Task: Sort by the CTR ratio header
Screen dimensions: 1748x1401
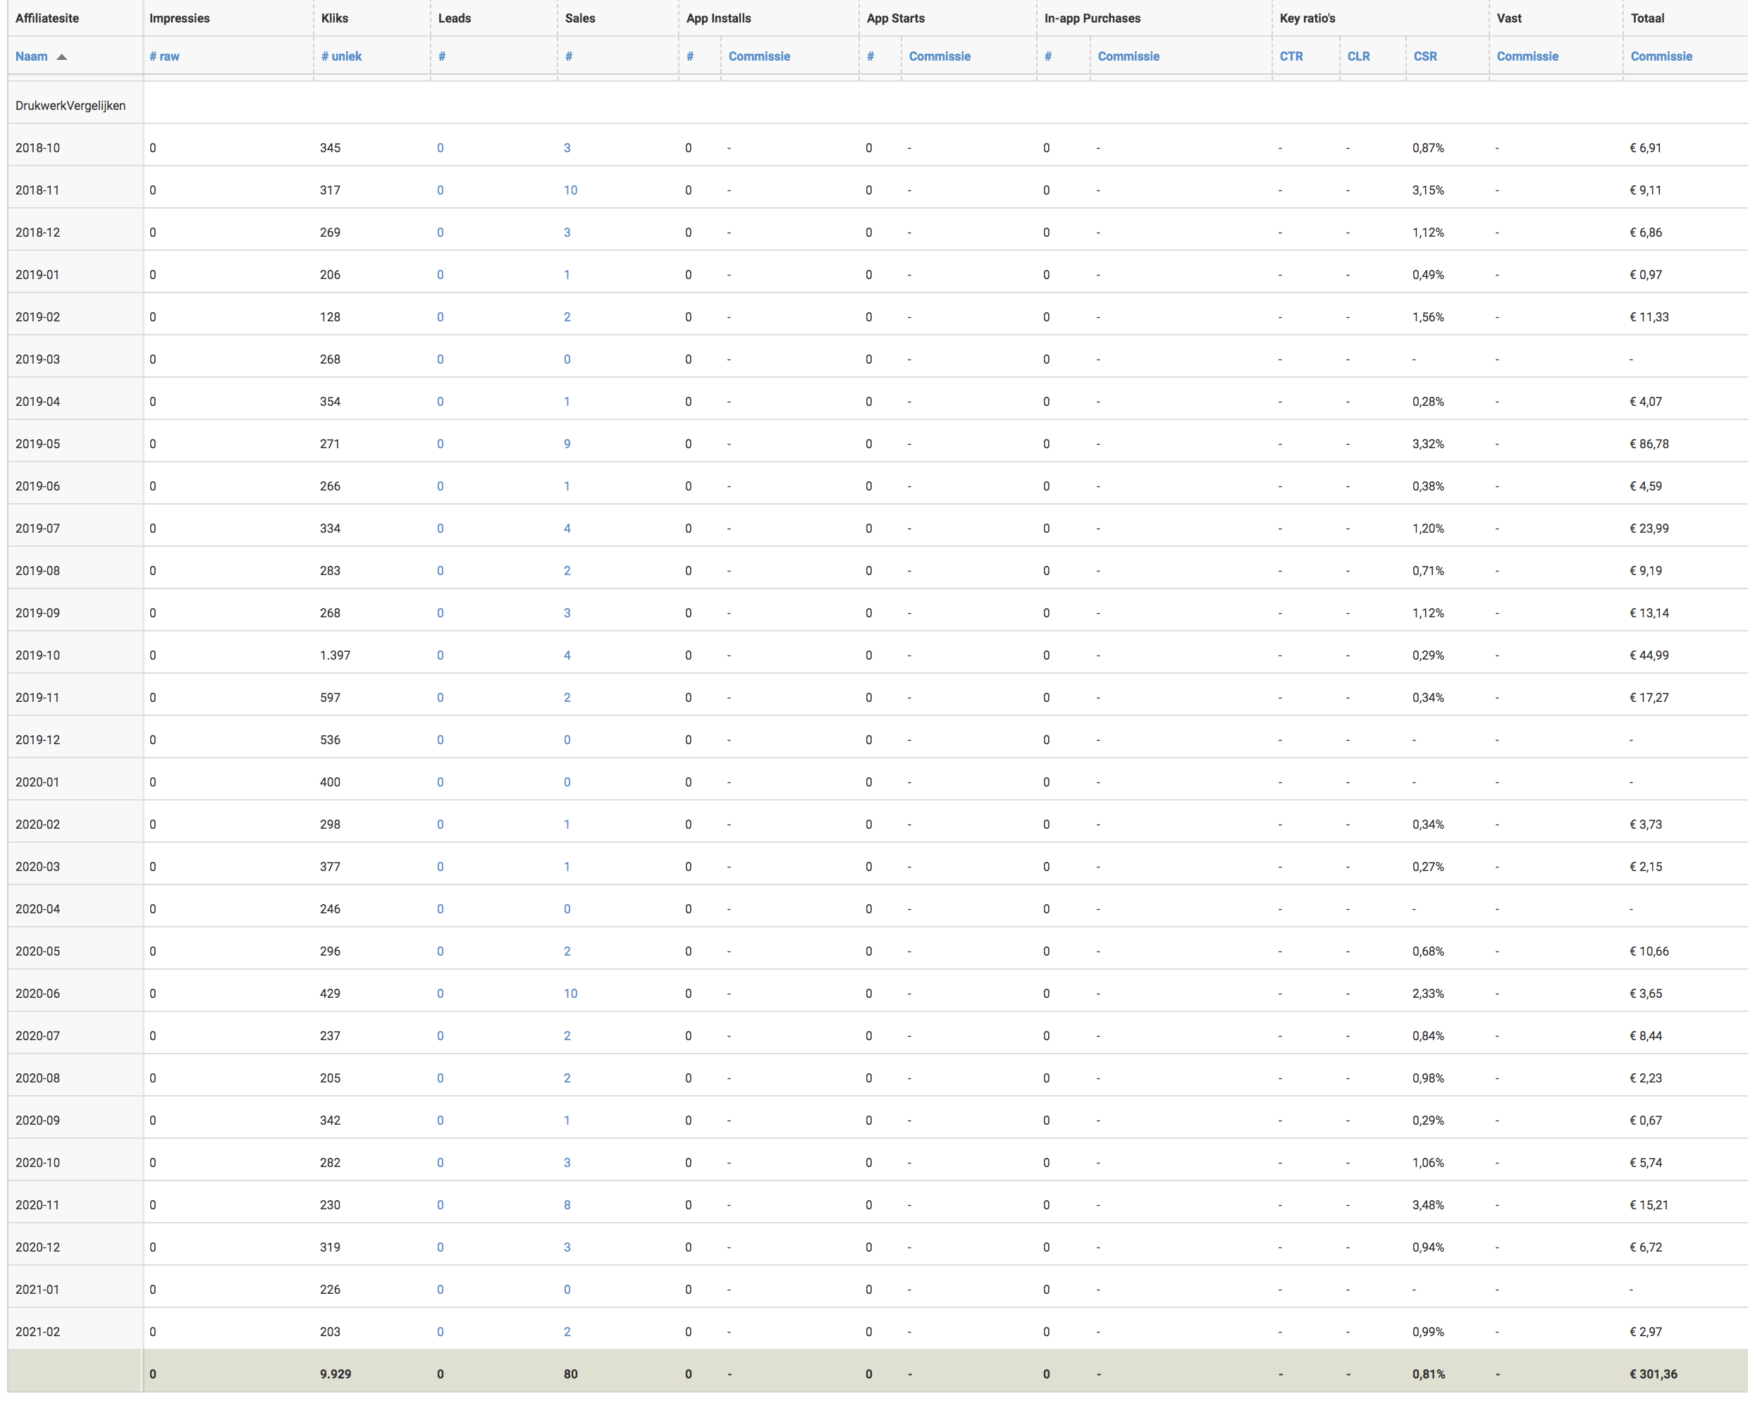Action: [1291, 56]
